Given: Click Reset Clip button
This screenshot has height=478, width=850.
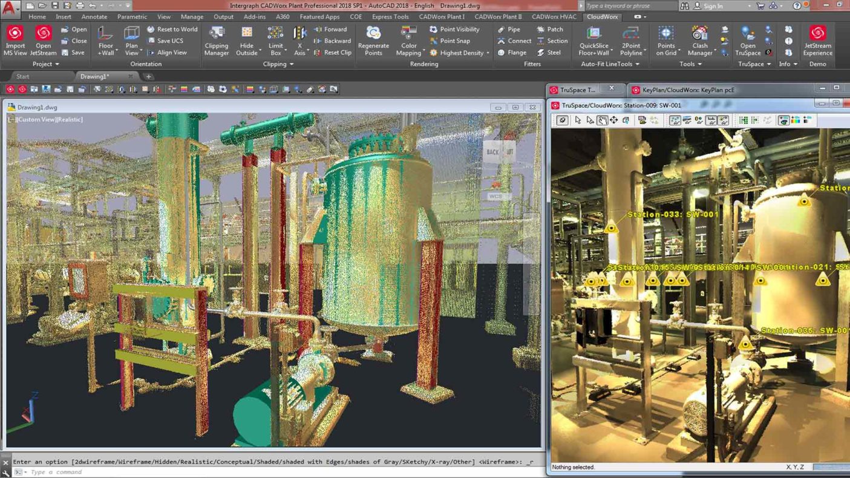Looking at the screenshot, I should (x=332, y=53).
